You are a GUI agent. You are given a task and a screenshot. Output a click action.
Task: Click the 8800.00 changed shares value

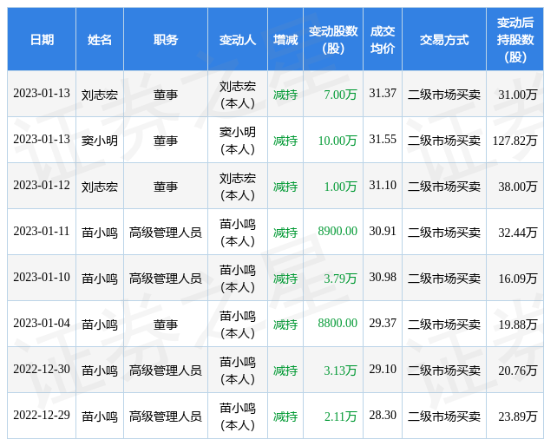338,324
